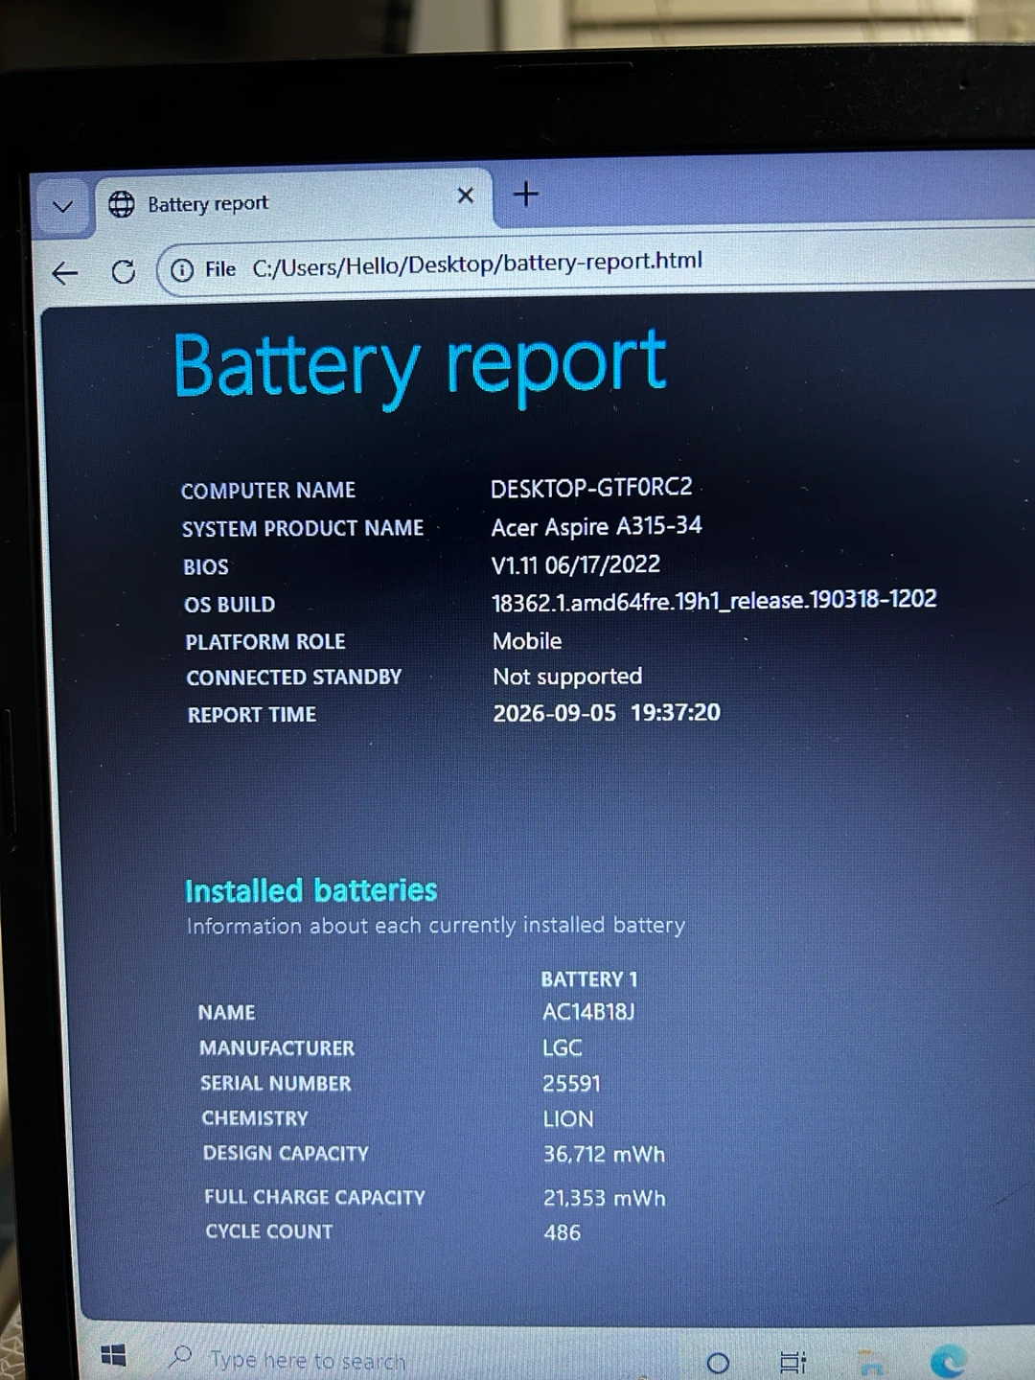Open File Explorer from taskbar

click(871, 1363)
